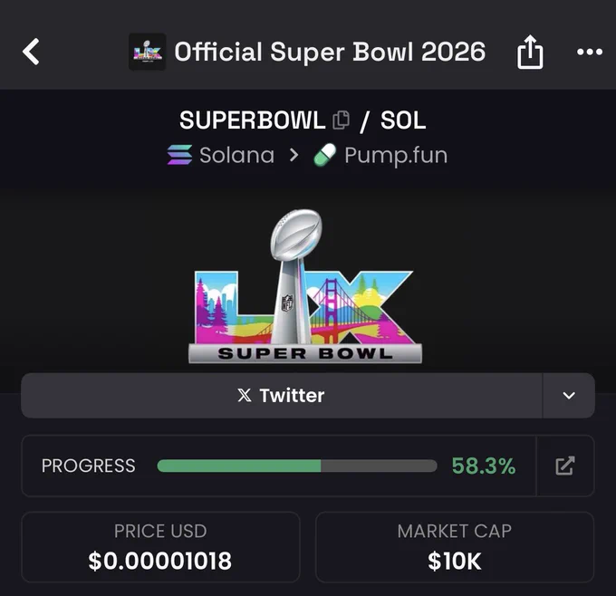Click the Solana chain logo
The image size is (616, 596).
(180, 155)
